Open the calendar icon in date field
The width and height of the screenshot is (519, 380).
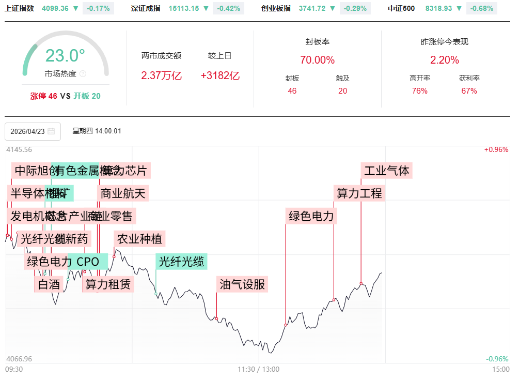pos(51,131)
